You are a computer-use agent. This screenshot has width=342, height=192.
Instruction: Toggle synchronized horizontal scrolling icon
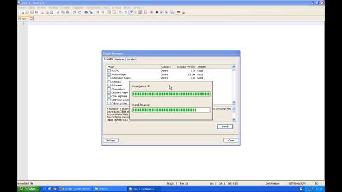(114, 12)
